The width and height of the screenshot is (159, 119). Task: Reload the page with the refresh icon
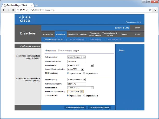click(13, 10)
